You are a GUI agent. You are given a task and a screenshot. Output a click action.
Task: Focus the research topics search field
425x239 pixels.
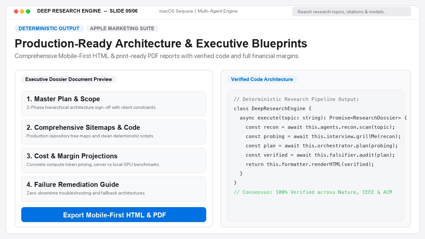[352, 12]
